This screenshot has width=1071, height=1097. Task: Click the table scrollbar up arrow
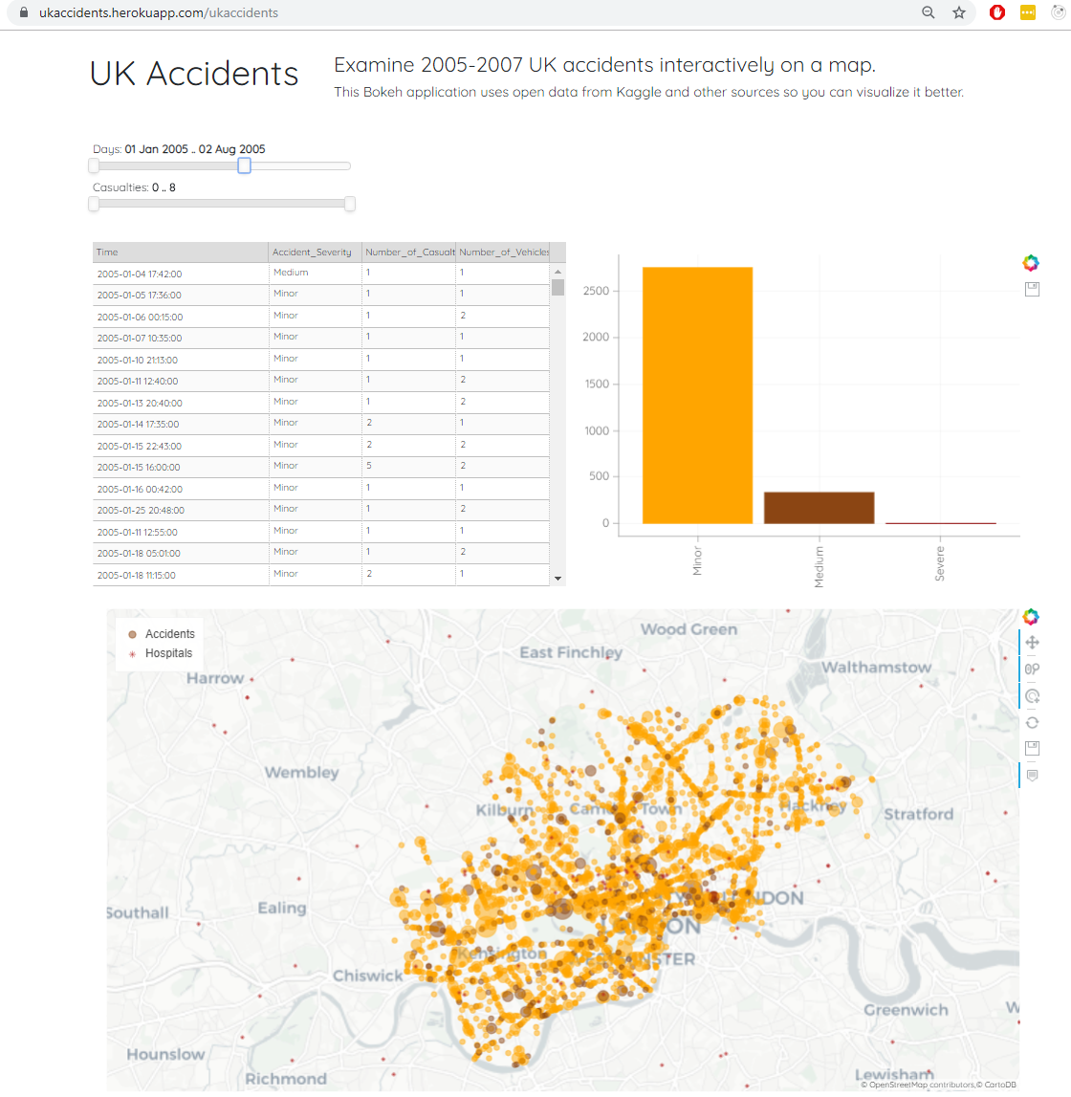(557, 271)
